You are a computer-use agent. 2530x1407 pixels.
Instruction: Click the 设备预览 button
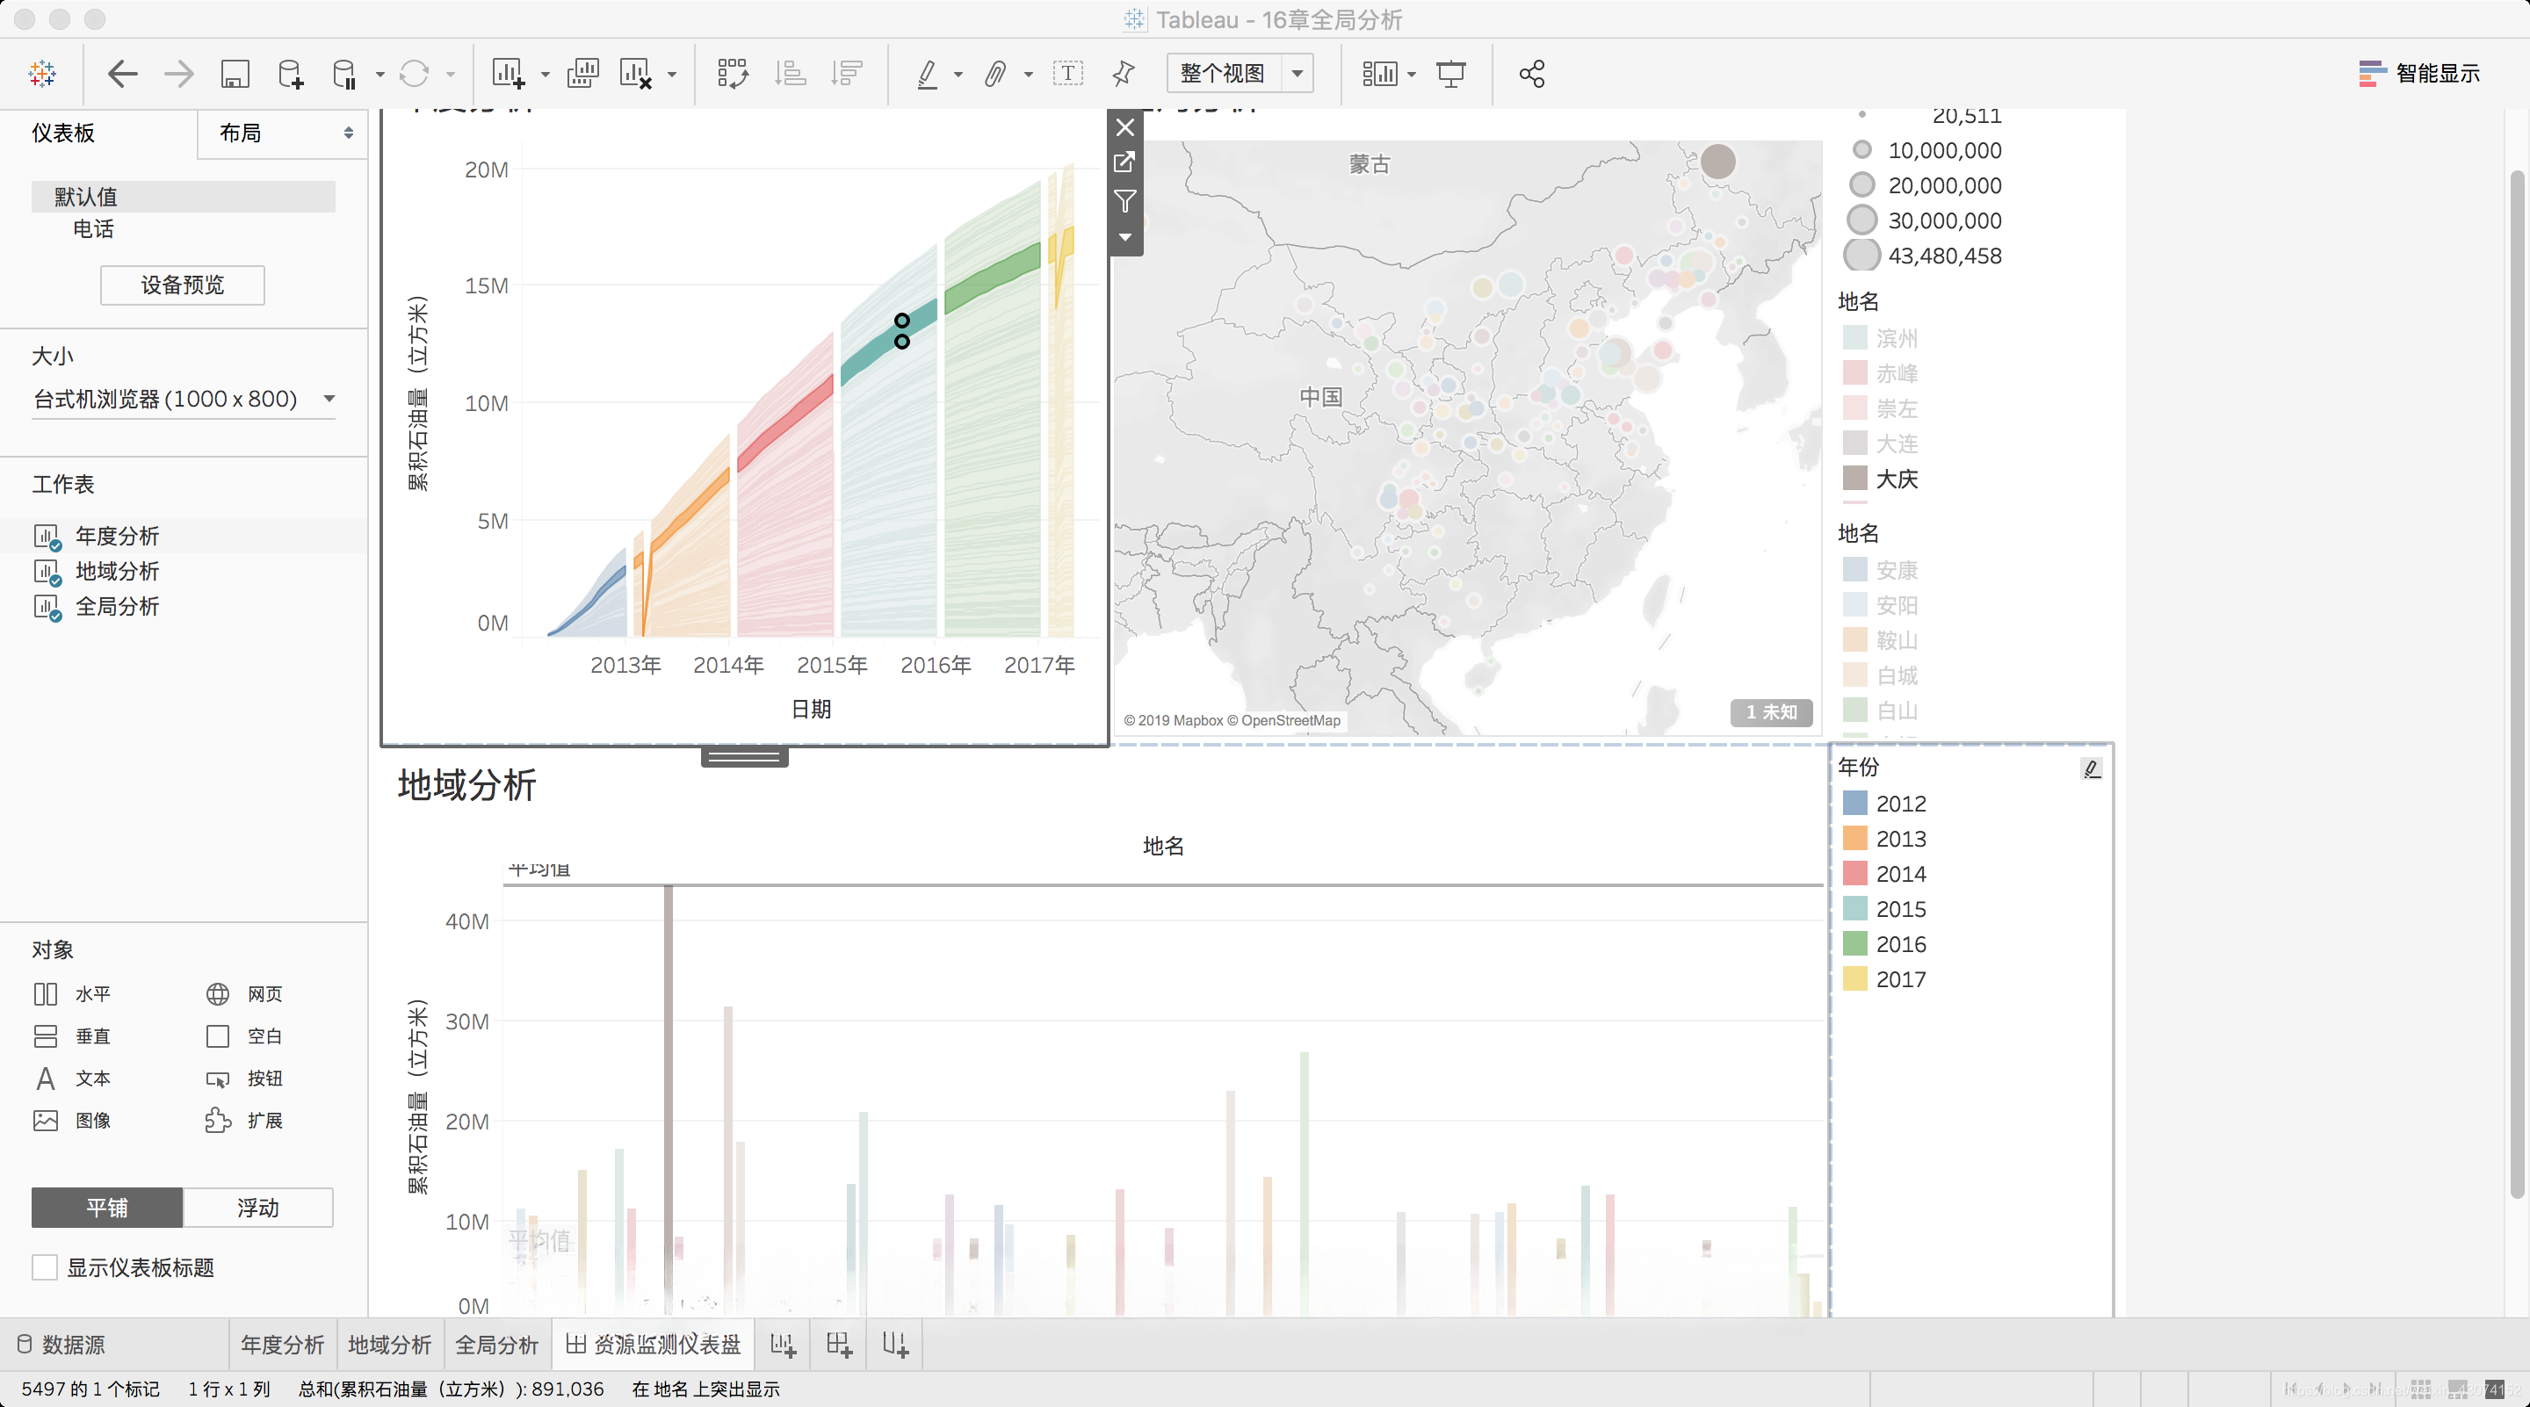tap(183, 285)
